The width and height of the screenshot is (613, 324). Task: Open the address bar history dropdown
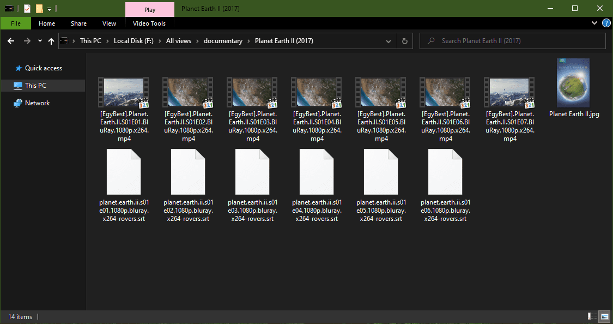[x=388, y=41]
